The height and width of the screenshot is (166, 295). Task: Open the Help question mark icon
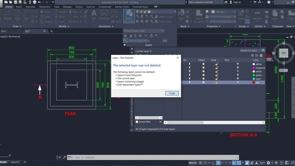(x=269, y=2)
